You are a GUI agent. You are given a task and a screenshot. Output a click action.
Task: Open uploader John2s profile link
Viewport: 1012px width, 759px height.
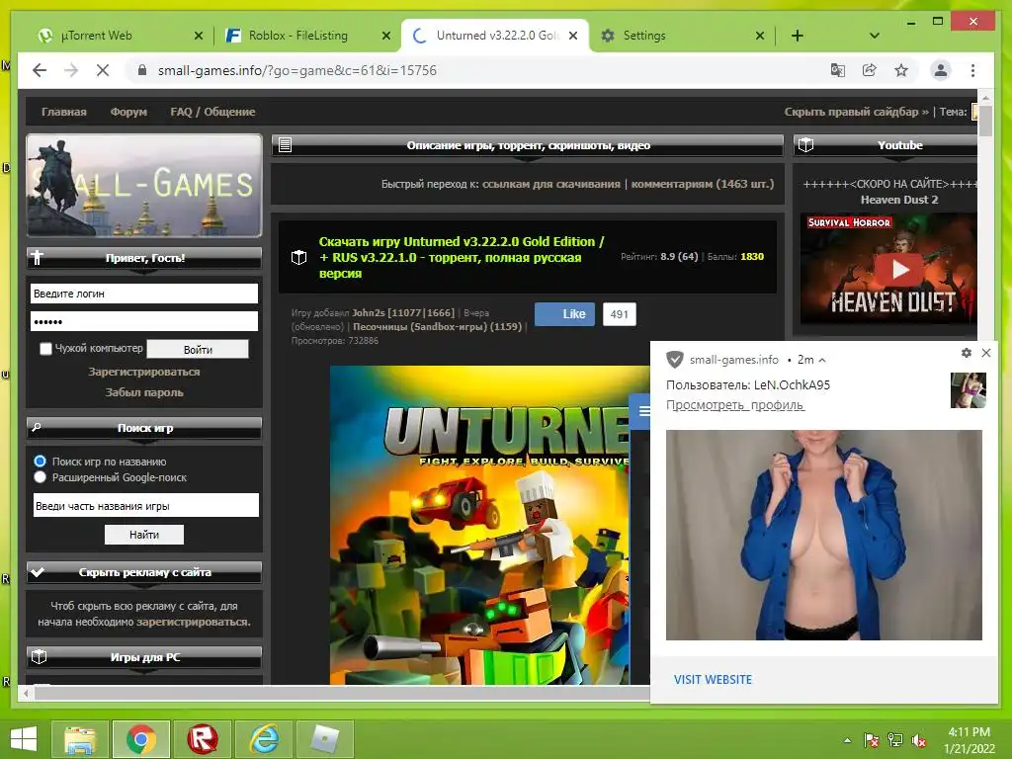pyautogui.click(x=403, y=313)
